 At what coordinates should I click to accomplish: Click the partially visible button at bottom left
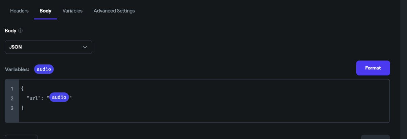click(21, 137)
